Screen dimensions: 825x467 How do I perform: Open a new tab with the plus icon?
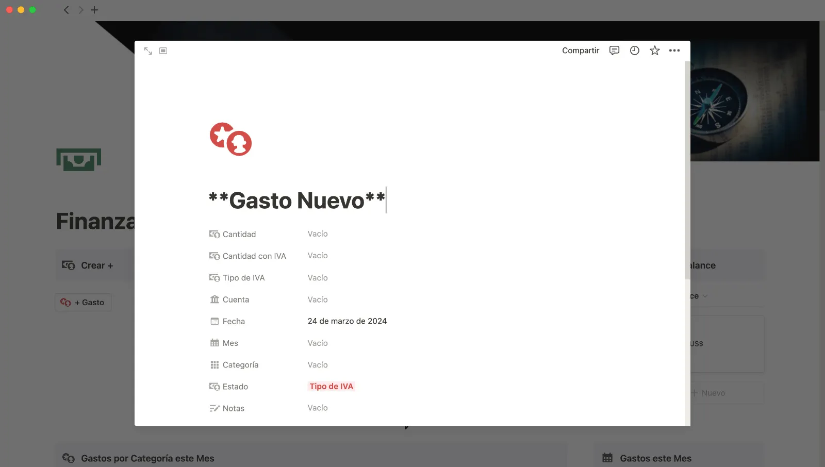94,10
